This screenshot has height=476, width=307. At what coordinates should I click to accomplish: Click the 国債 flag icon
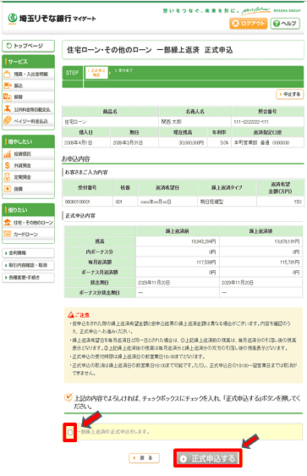(x=8, y=189)
